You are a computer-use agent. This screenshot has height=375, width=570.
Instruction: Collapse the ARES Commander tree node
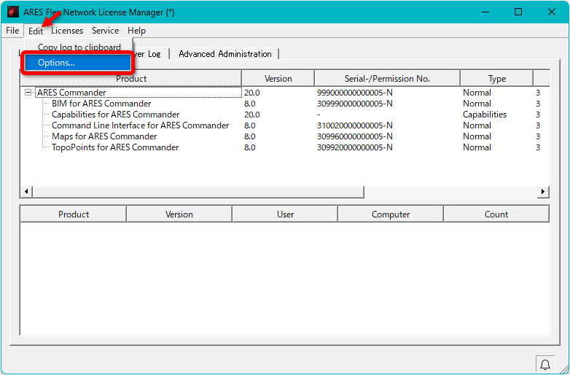point(28,93)
